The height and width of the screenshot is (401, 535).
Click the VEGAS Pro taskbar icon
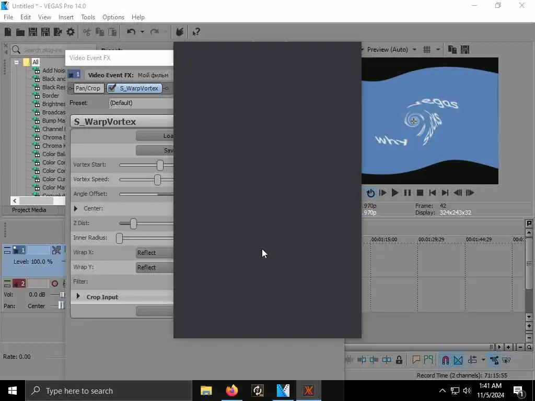tap(283, 391)
